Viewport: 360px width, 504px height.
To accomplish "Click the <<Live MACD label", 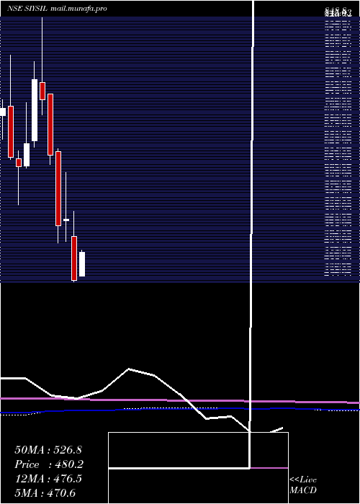I will point(303,485).
